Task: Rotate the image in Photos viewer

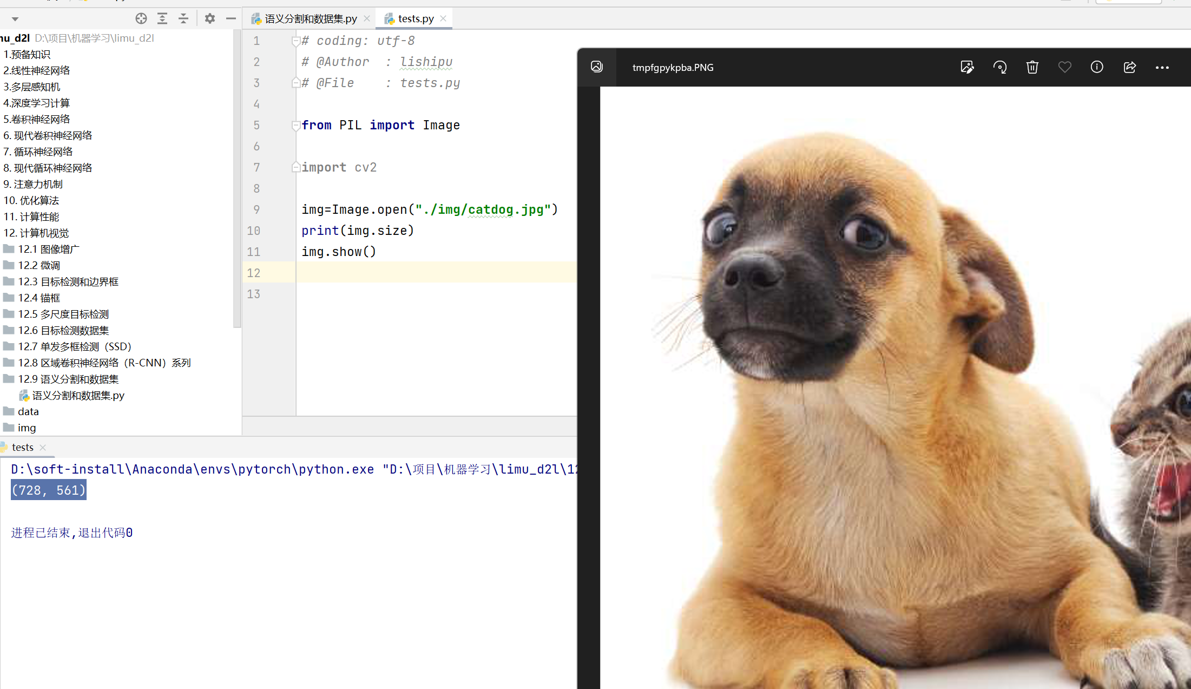Action: click(1000, 67)
